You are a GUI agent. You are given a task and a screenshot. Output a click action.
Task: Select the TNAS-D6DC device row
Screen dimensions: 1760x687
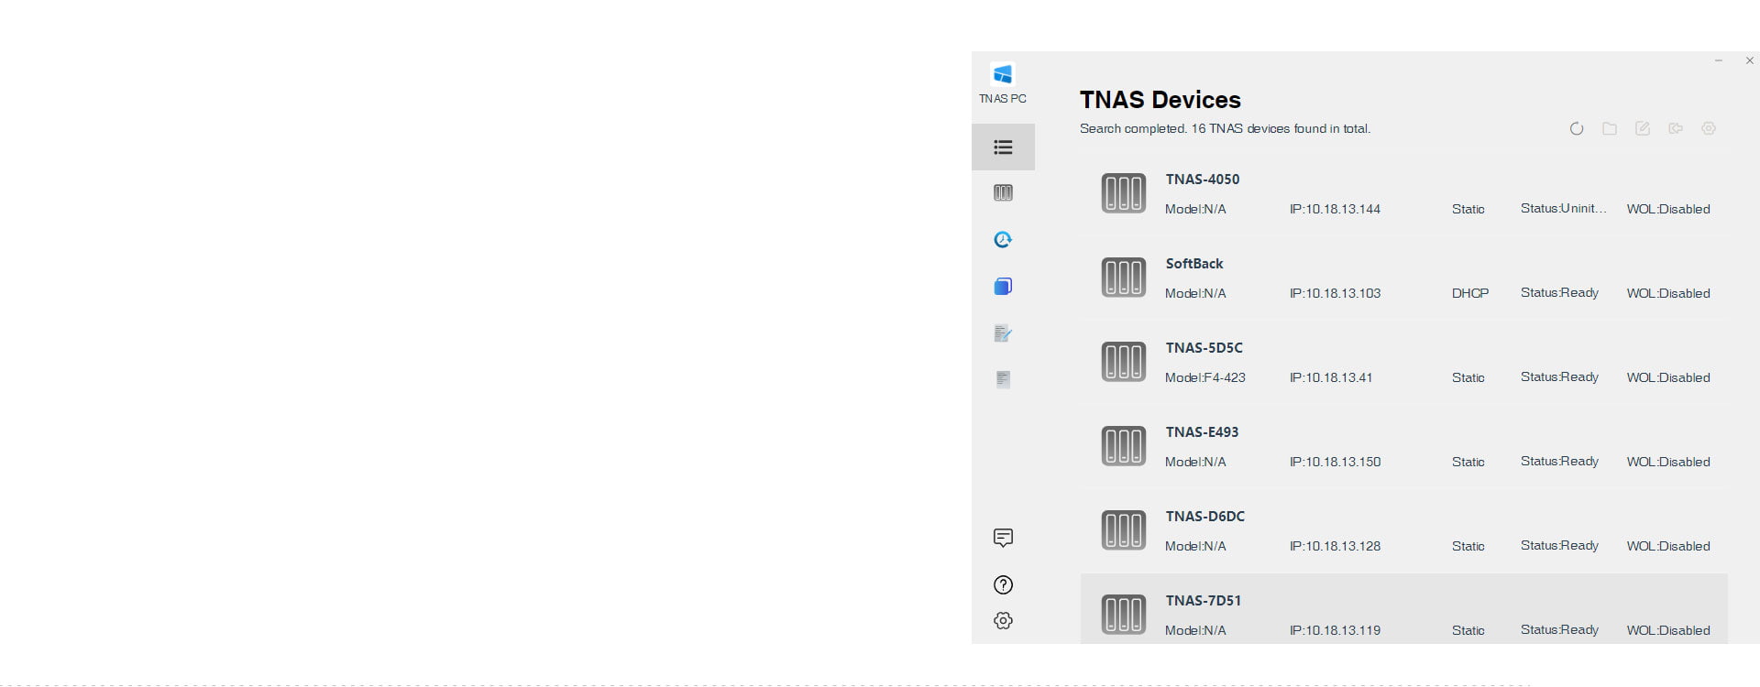click(1402, 531)
